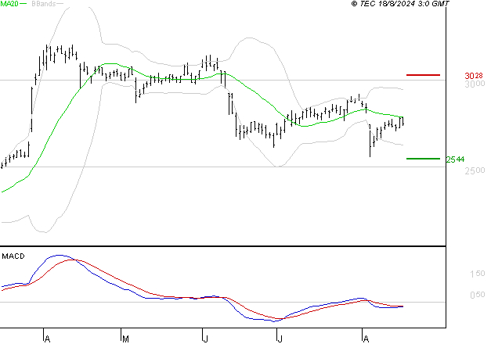Click the MACD panel title
The width and height of the screenshot is (491, 344).
pos(13,256)
